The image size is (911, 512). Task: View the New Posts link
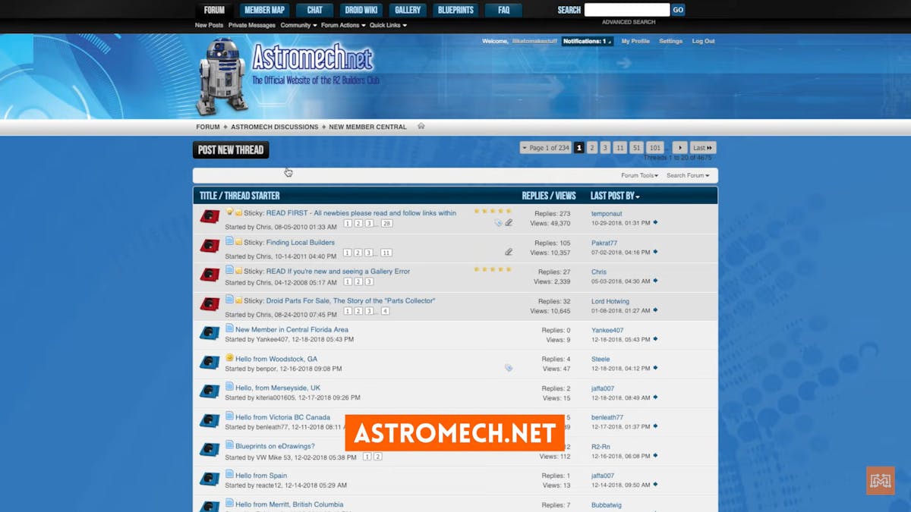click(x=209, y=25)
